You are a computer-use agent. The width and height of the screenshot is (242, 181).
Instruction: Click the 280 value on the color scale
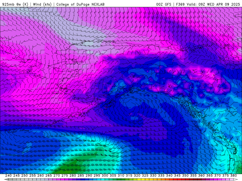pos(73,176)
